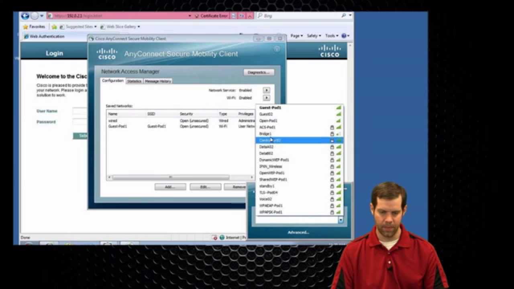This screenshot has width=514, height=289.
Task: Switch to the Message History tab
Action: tap(158, 81)
